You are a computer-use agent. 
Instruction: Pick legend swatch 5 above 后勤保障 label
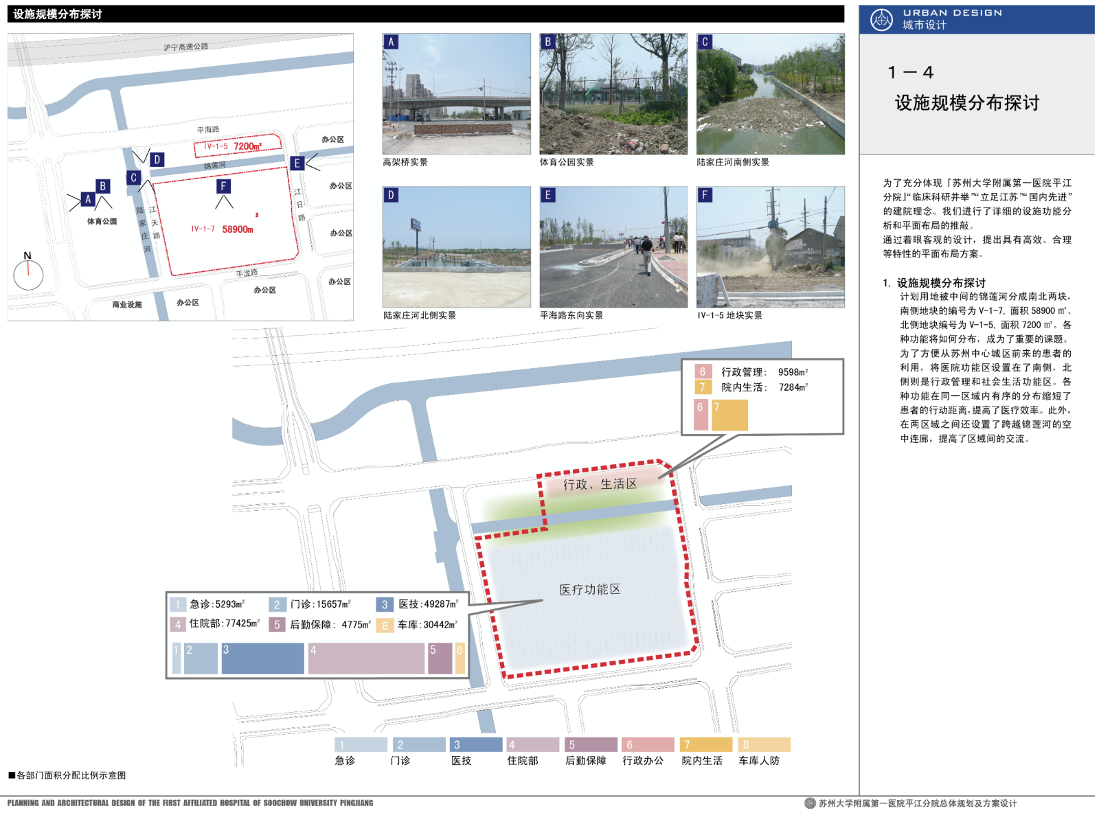591,744
